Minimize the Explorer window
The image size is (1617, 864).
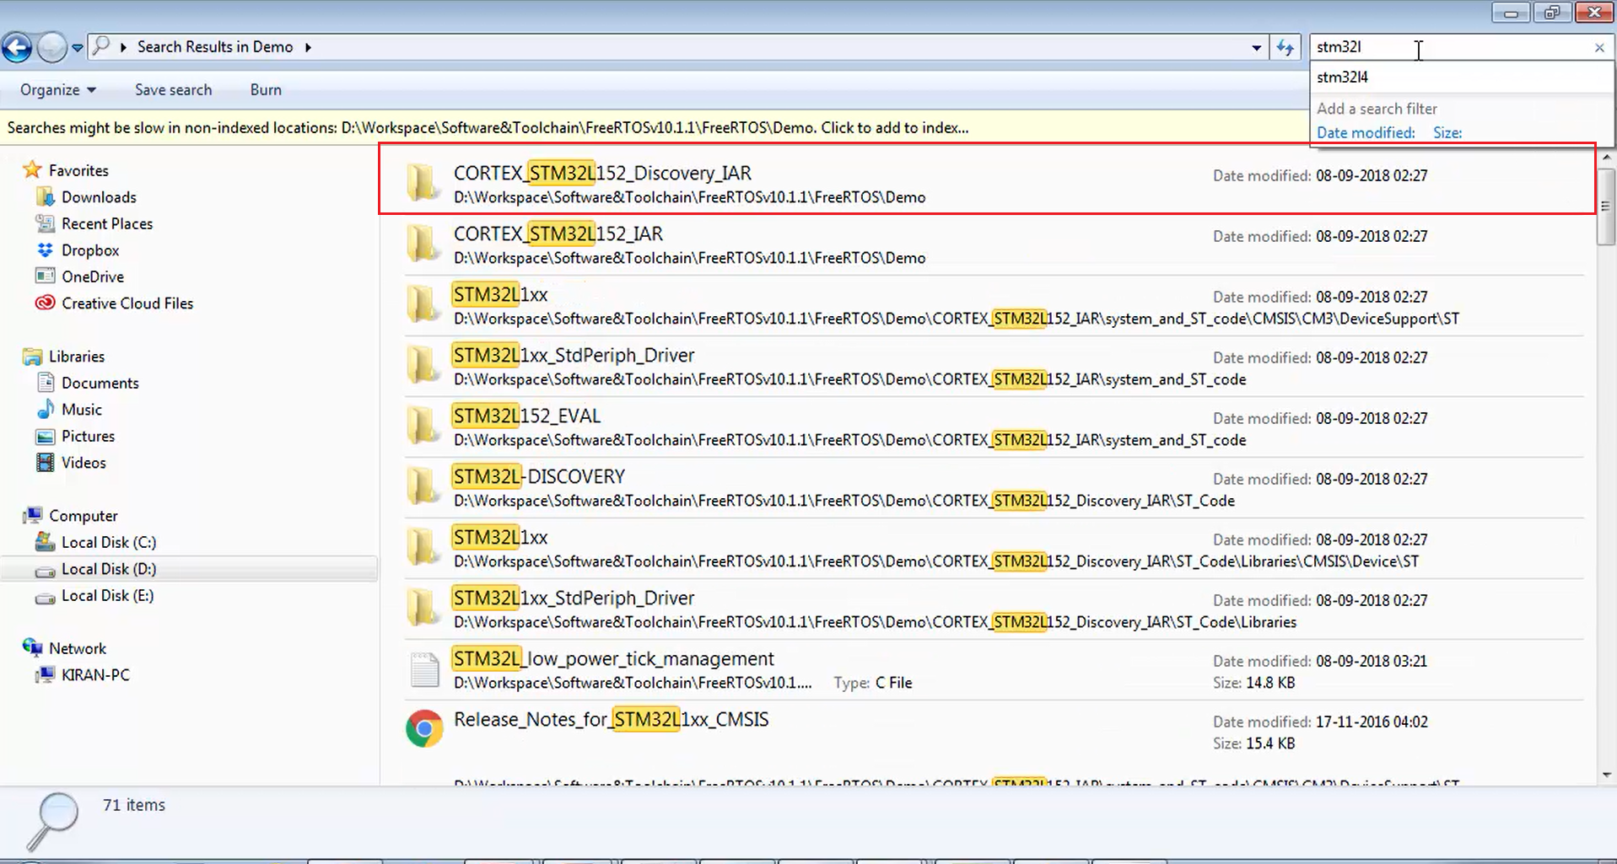[x=1511, y=13]
